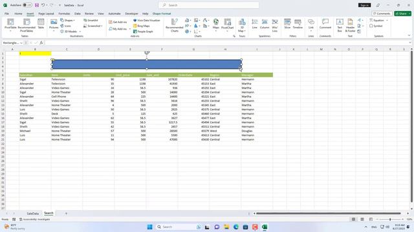414x232 pixels.
Task: Open the File menu
Action: click(6, 14)
